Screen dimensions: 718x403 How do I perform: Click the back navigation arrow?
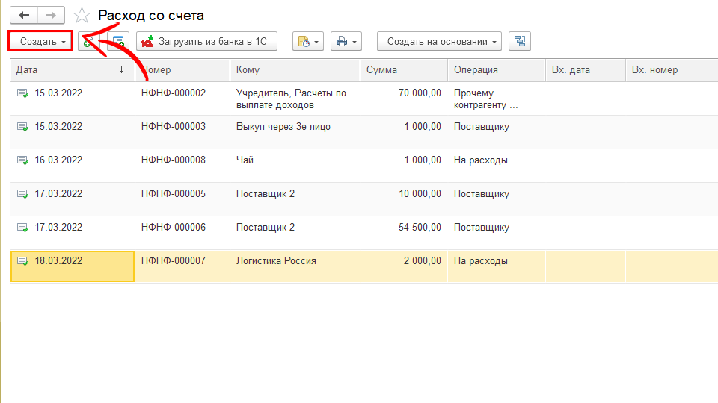tap(24, 15)
